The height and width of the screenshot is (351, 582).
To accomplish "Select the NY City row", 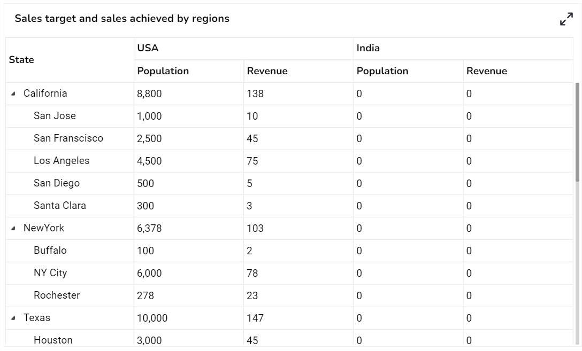I will pos(50,273).
